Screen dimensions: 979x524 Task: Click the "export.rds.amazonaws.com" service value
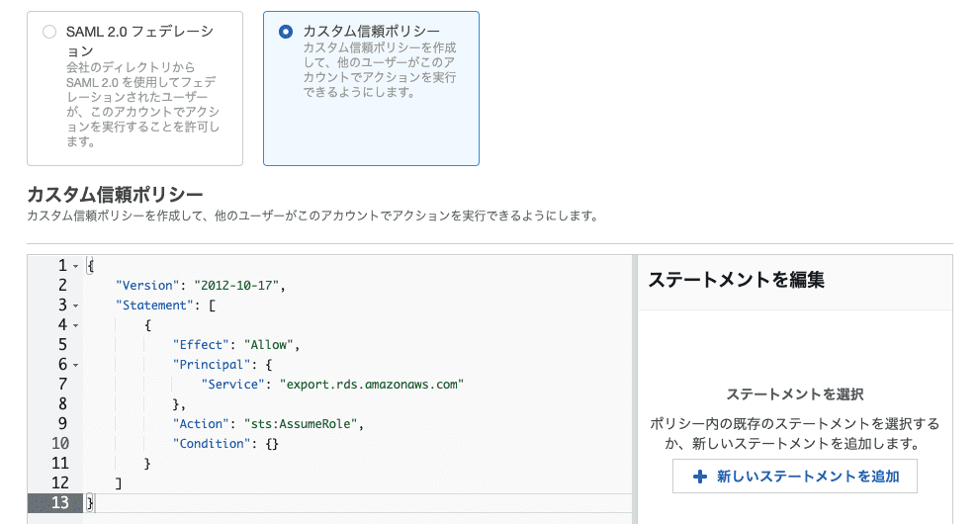pyautogui.click(x=372, y=385)
